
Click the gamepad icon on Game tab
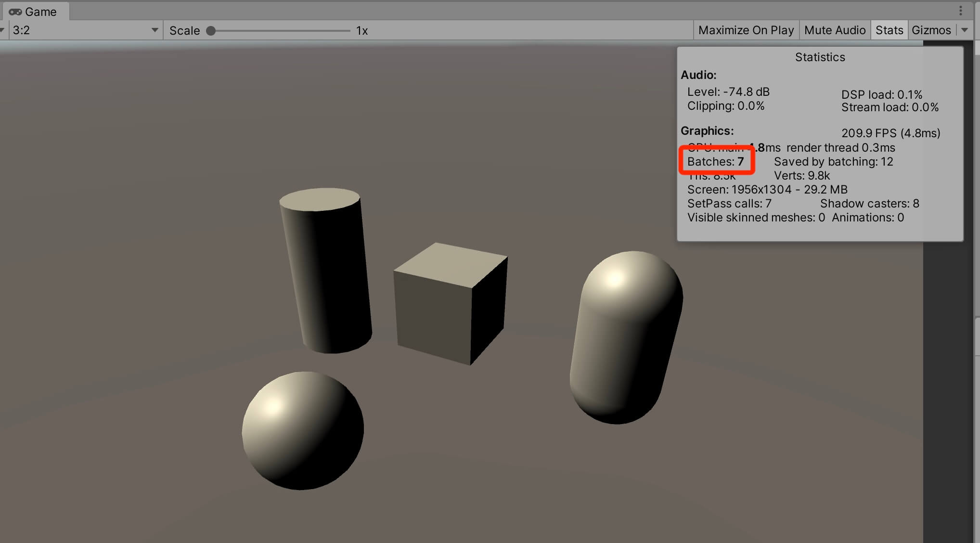[x=15, y=12]
